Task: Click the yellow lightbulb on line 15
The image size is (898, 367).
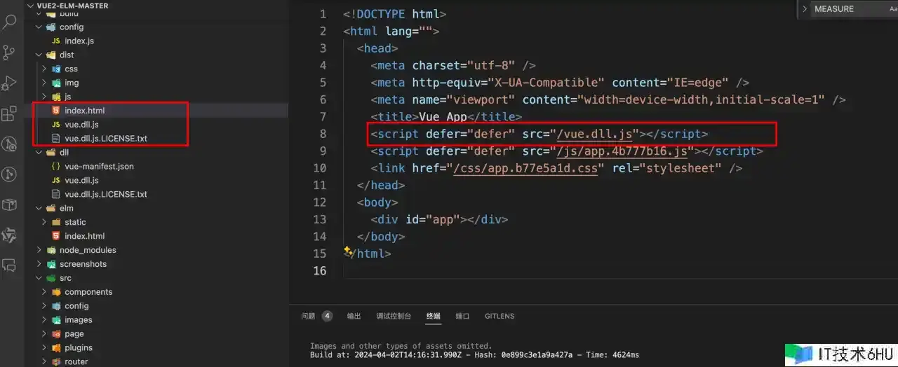Action: click(x=347, y=251)
